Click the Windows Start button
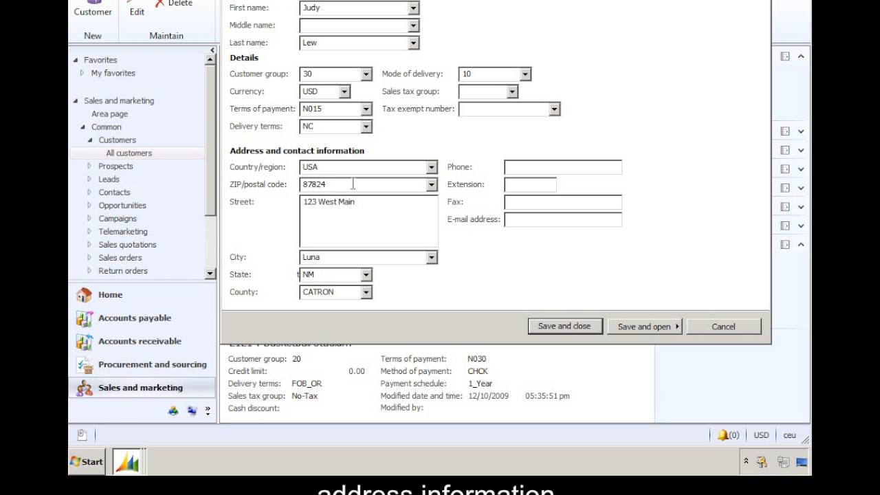Screen dimensions: 880x495 tap(87, 461)
